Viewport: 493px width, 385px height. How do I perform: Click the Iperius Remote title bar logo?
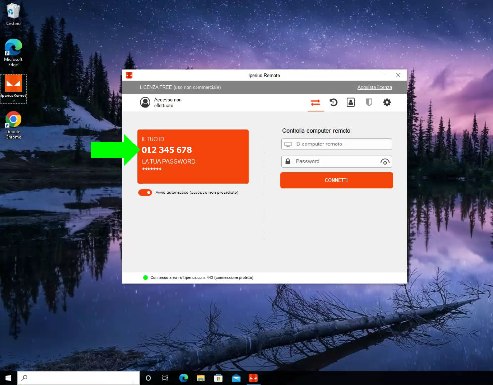pos(129,75)
